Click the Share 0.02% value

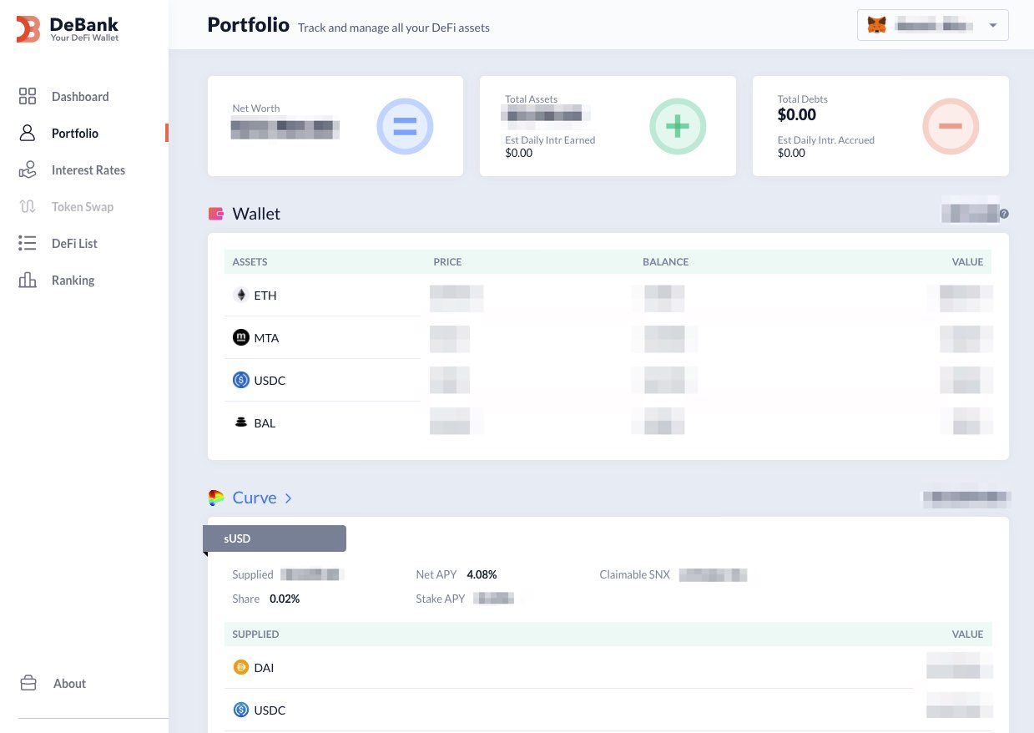point(285,599)
